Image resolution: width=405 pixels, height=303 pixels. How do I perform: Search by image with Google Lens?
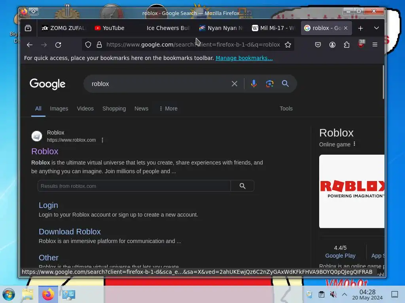click(x=270, y=84)
